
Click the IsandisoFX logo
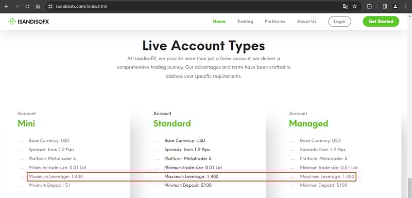click(29, 22)
